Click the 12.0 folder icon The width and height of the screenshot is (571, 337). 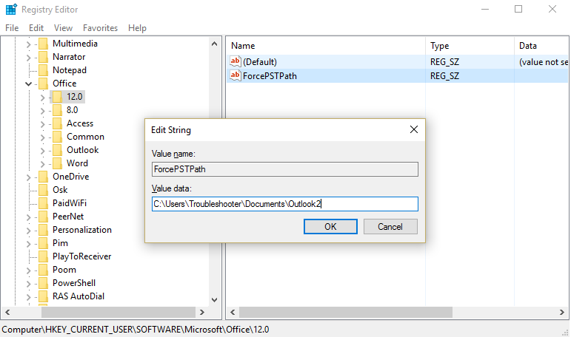(57, 97)
